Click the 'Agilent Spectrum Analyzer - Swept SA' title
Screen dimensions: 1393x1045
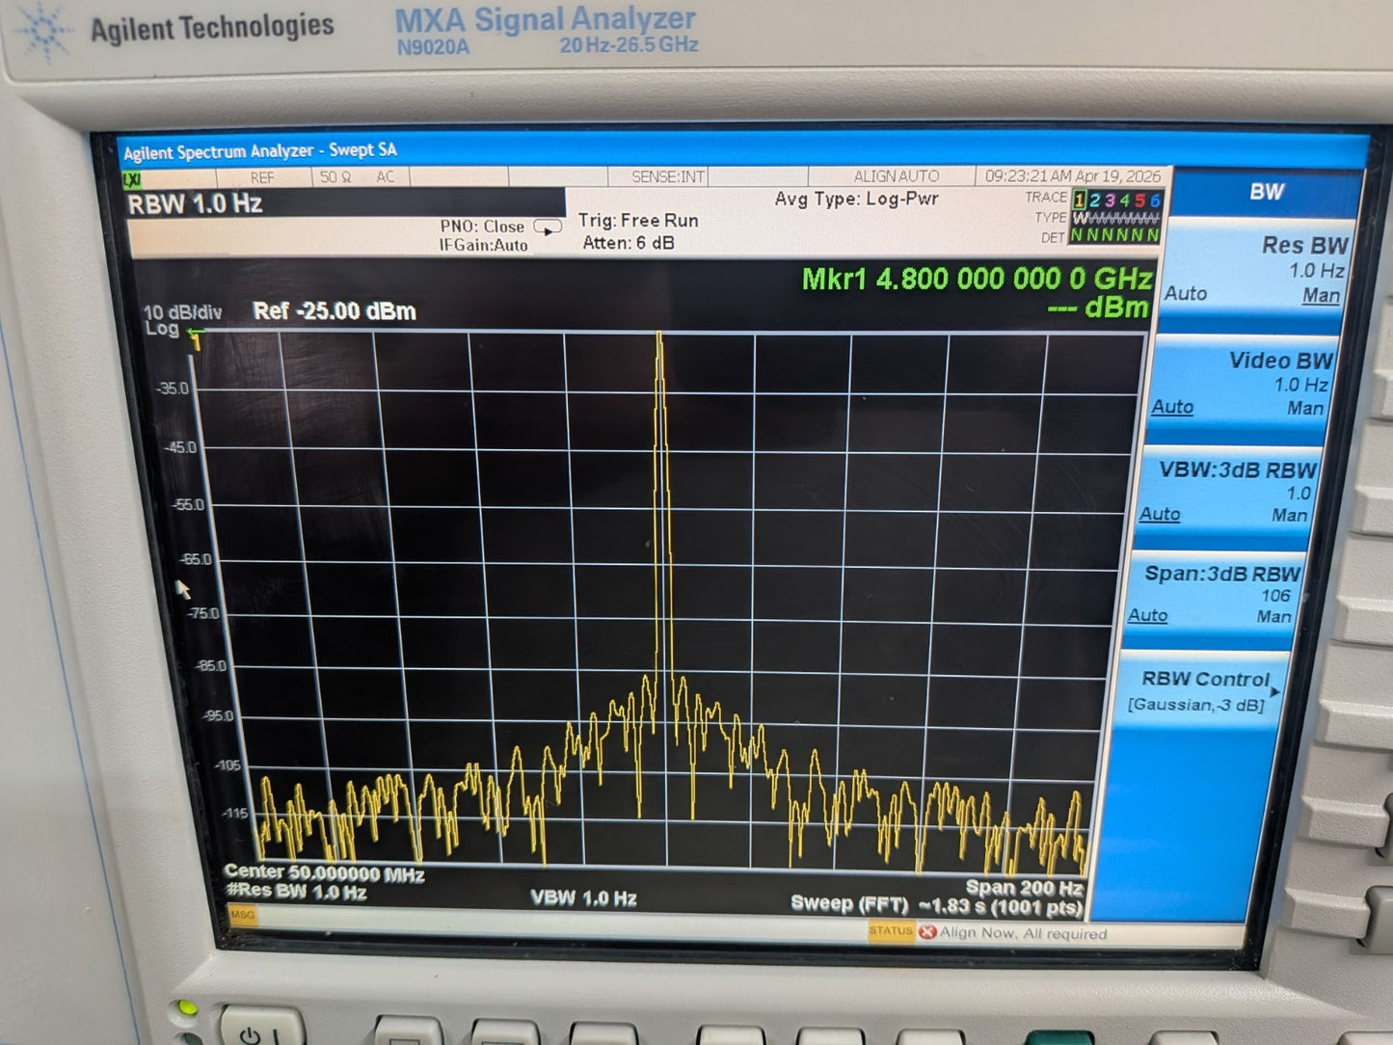pos(259,151)
